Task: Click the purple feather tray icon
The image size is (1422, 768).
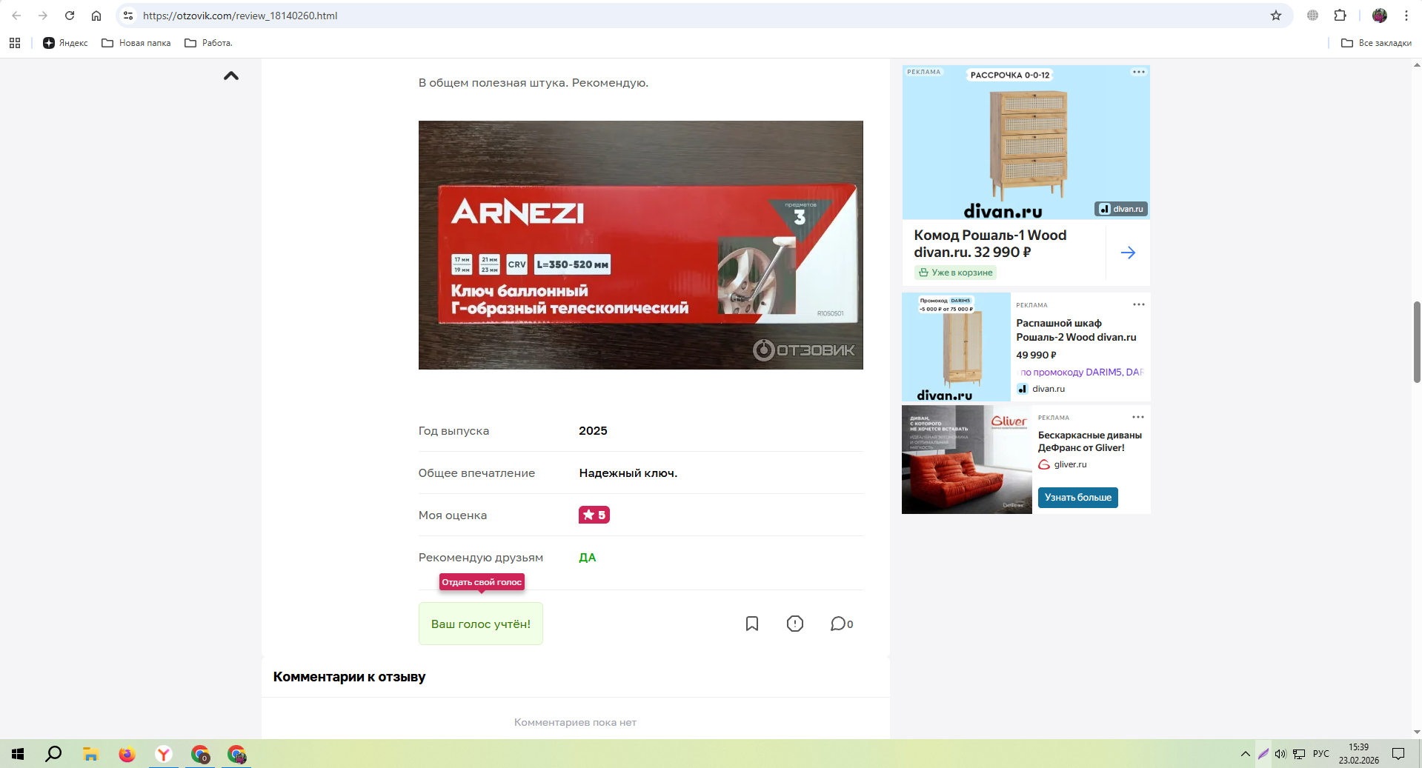Action: pyautogui.click(x=1263, y=754)
